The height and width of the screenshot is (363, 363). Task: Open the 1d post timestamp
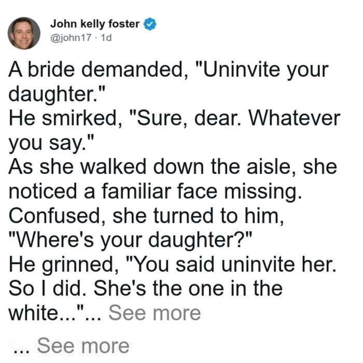coord(106,37)
